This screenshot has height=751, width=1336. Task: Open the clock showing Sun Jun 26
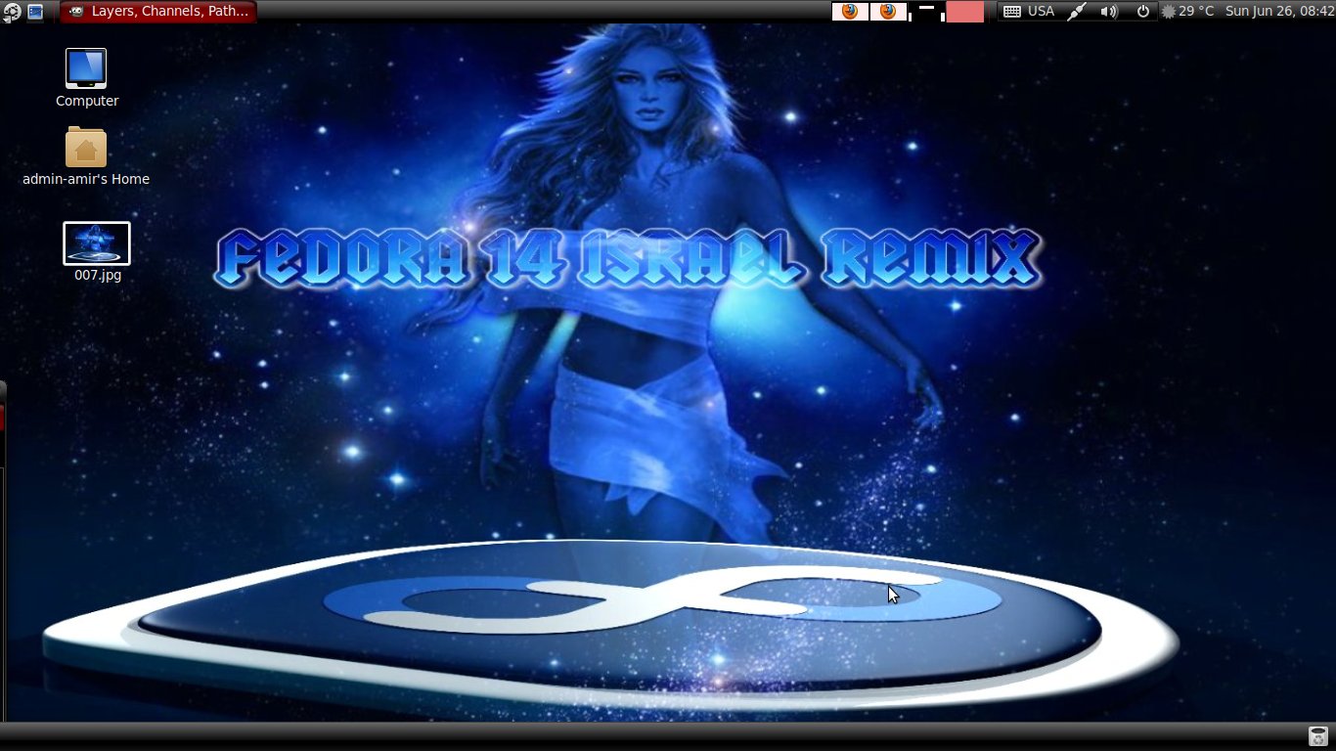[x=1280, y=12]
